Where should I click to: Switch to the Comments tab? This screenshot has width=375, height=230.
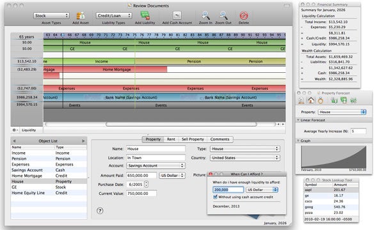(219, 139)
